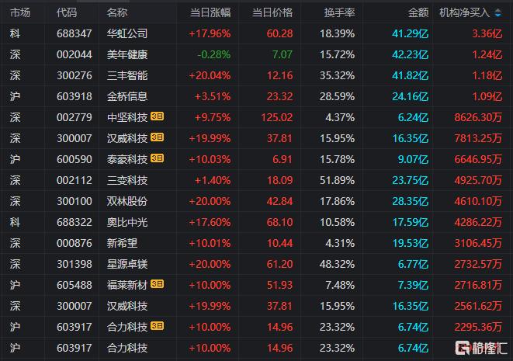Click the 格隆汇 logo watermark

point(481,348)
